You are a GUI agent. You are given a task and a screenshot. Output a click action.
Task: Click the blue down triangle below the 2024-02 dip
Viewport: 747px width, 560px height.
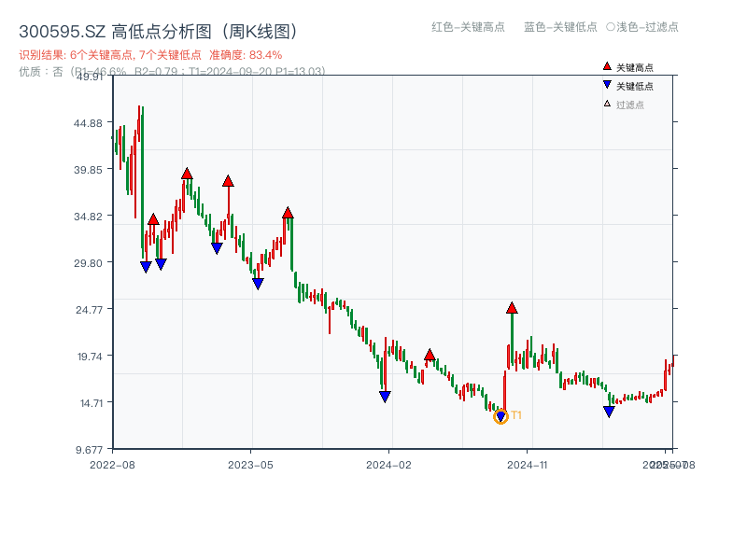point(385,396)
